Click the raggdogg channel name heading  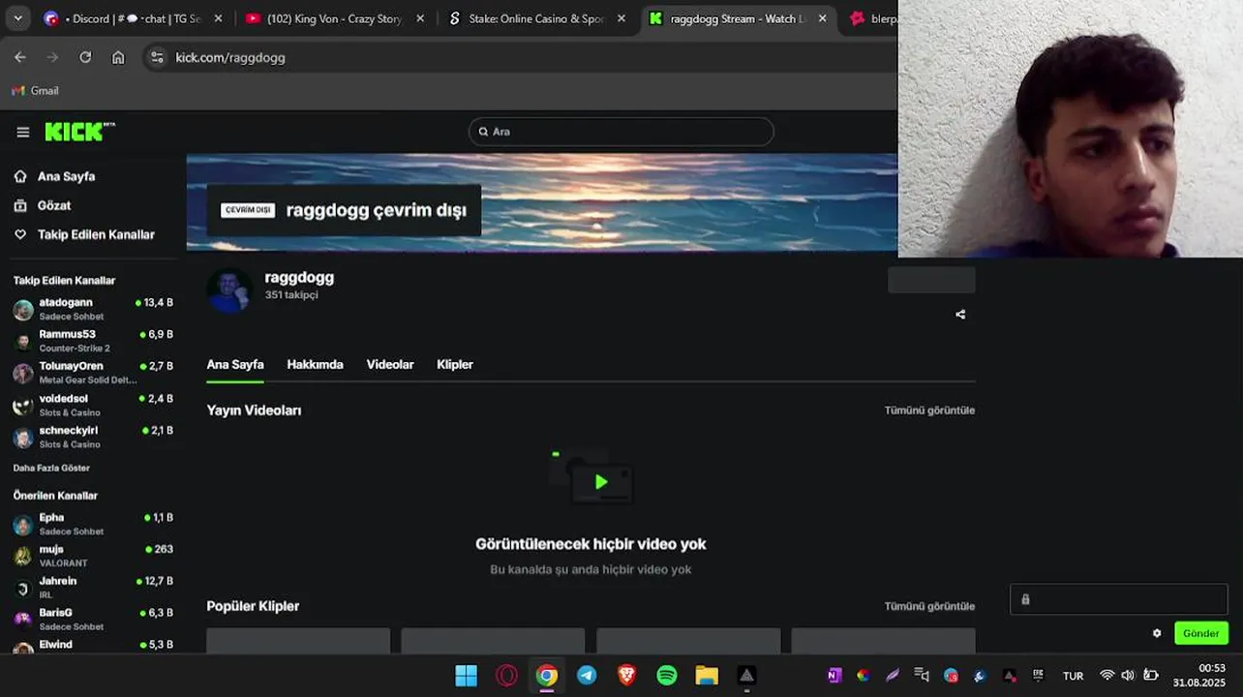tap(299, 278)
